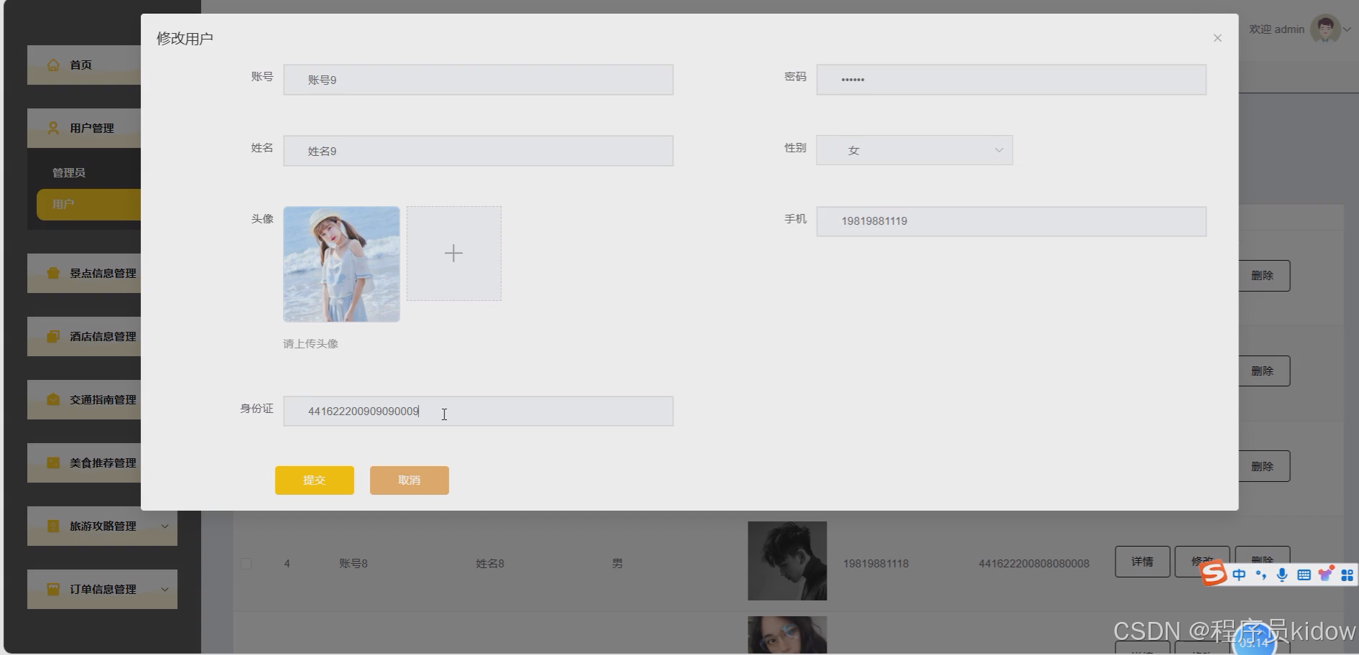Focus the 手机 phone number field
1359x655 pixels.
1011,221
